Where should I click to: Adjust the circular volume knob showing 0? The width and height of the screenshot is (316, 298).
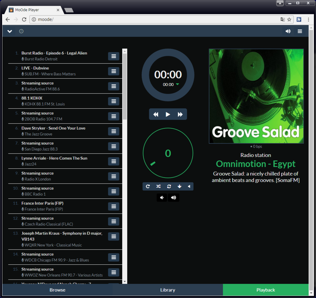click(x=168, y=153)
